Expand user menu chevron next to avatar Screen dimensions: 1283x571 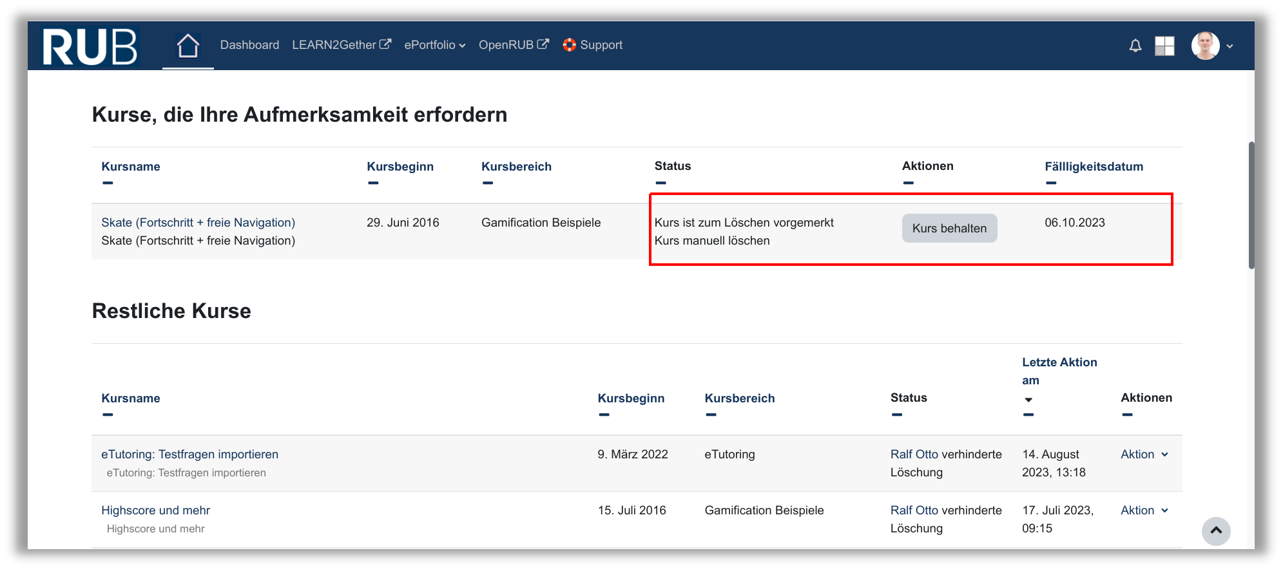[1230, 46]
